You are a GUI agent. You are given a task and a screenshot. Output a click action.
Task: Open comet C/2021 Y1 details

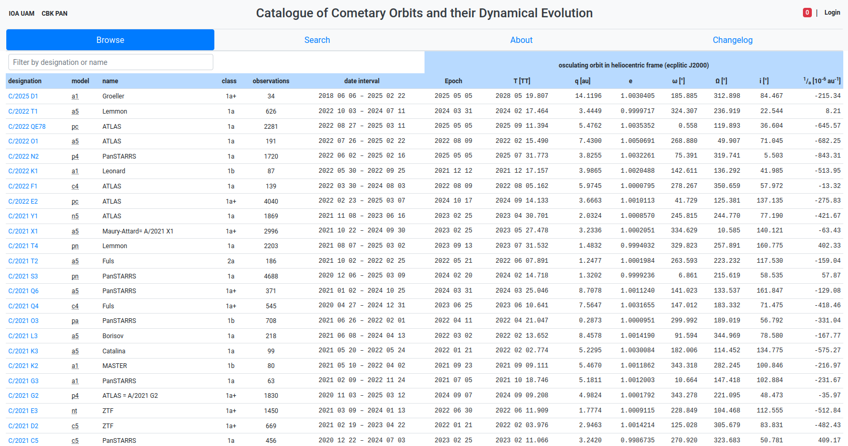(23, 216)
